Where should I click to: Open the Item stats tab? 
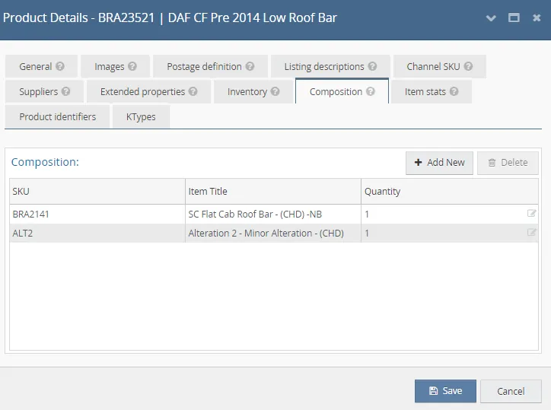[432, 92]
